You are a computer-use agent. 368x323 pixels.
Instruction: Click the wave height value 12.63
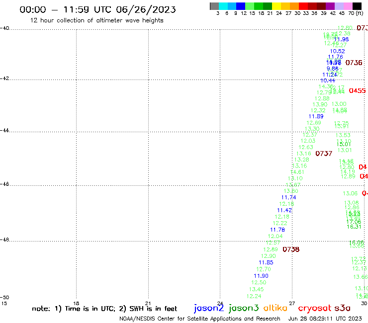pyautogui.click(x=306, y=147)
